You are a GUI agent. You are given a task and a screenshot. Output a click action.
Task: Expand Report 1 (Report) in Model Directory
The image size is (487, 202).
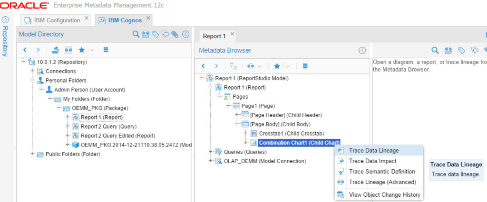68,118
